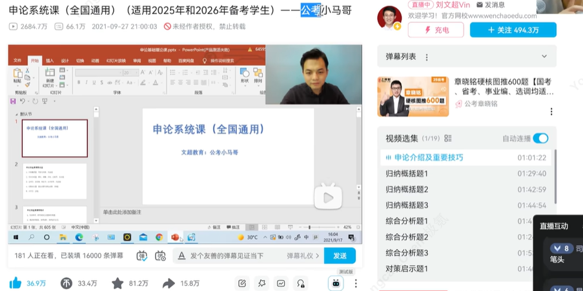Click the video playlist view-mode icon
The image size is (583, 291).
click(x=448, y=138)
